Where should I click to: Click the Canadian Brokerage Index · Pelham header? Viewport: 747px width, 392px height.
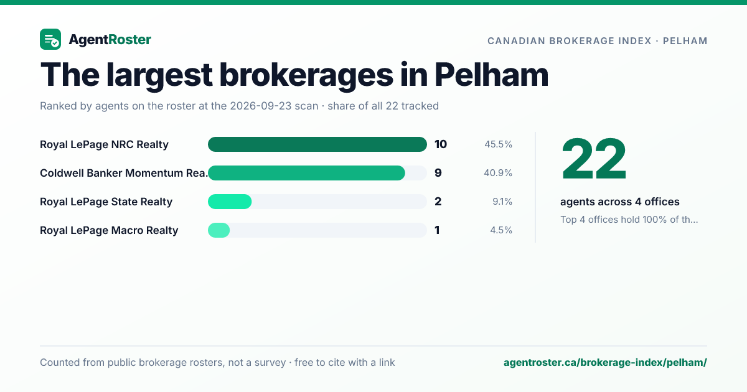[x=598, y=41]
